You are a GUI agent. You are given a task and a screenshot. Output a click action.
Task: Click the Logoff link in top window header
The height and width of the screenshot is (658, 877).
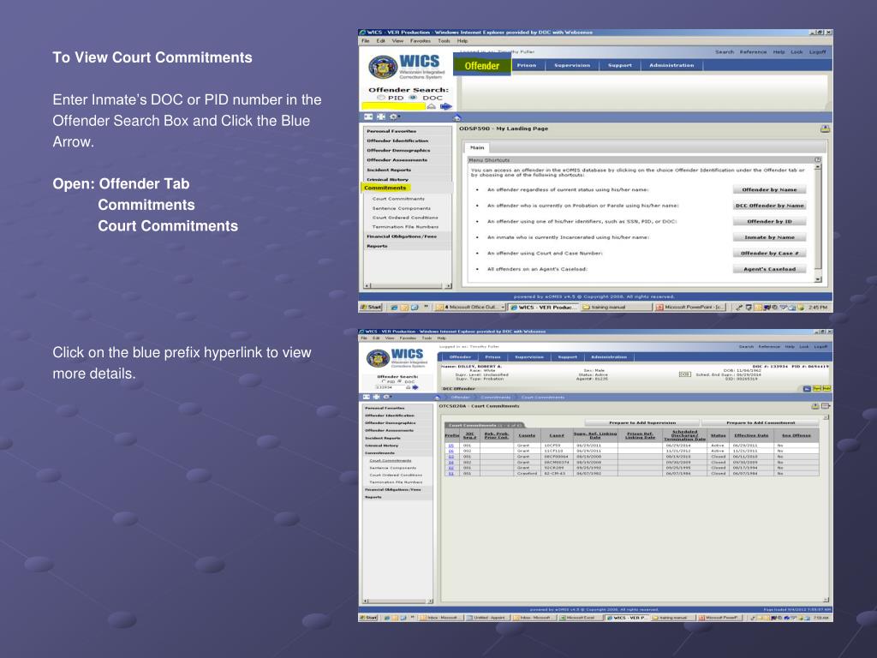coord(817,52)
